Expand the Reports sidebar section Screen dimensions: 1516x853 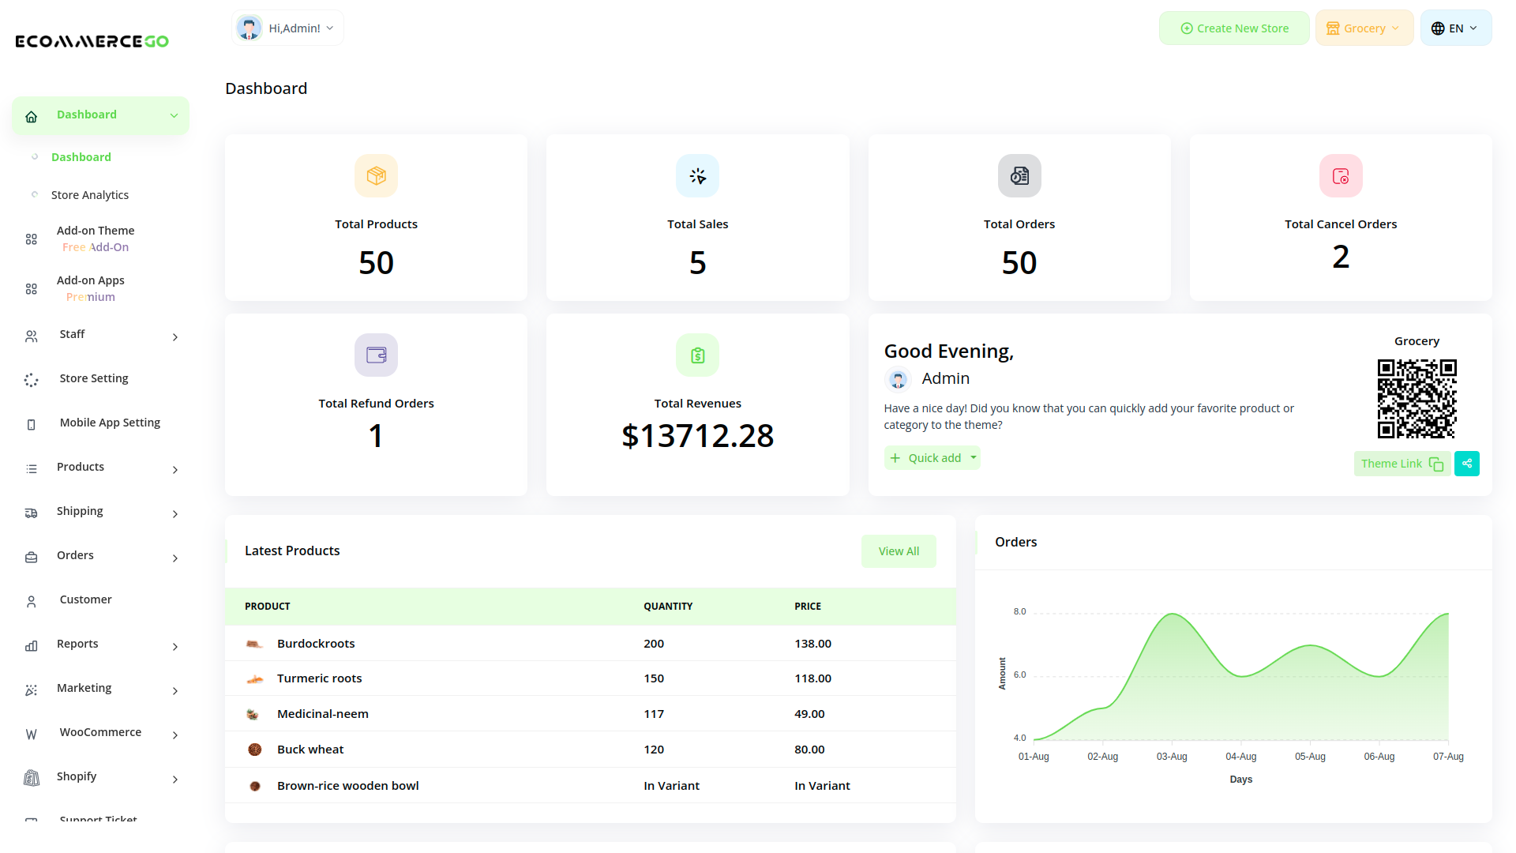tap(77, 644)
